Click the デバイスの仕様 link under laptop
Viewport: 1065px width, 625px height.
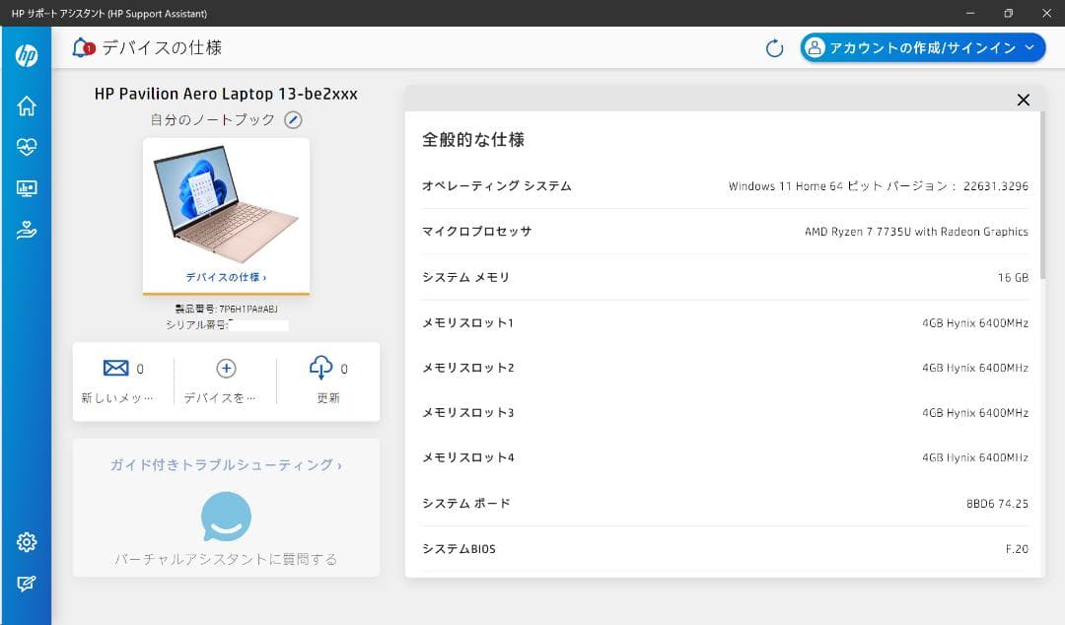[x=226, y=277]
